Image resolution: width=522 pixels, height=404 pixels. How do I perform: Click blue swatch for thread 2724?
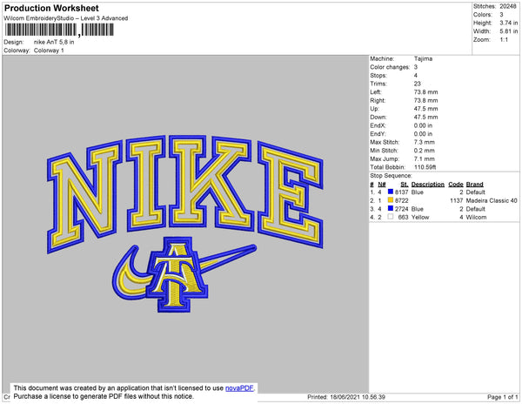click(x=391, y=208)
